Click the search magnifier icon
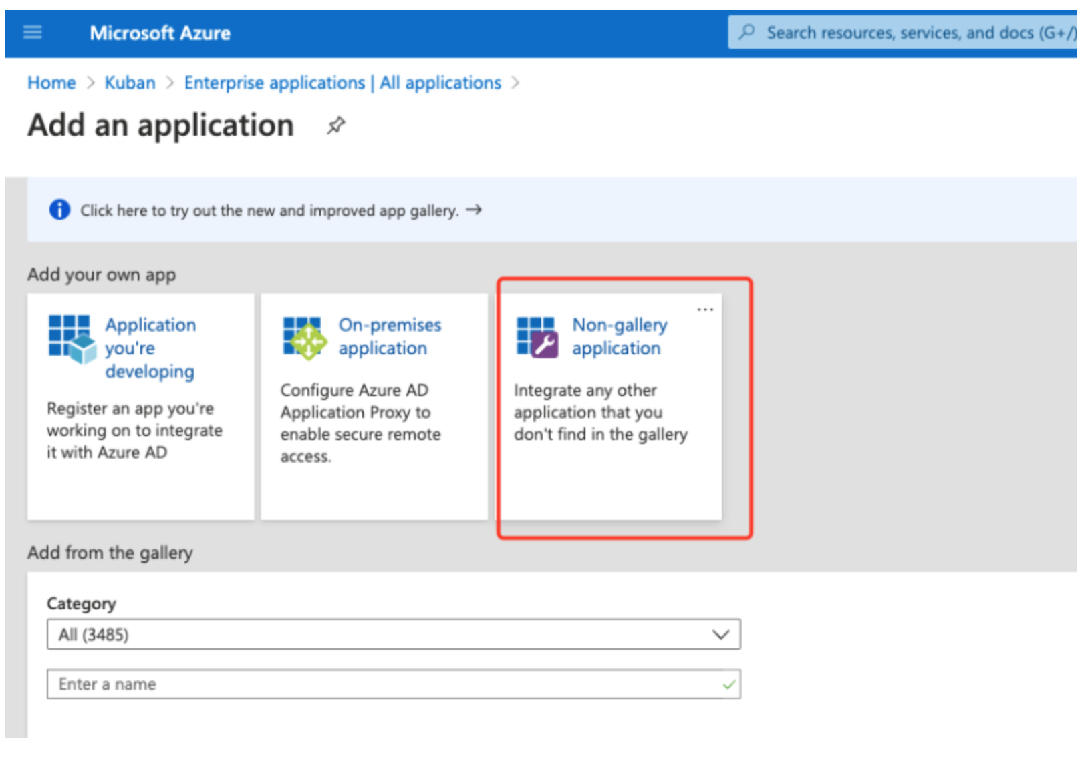This screenshot has width=1084, height=761. [x=747, y=32]
